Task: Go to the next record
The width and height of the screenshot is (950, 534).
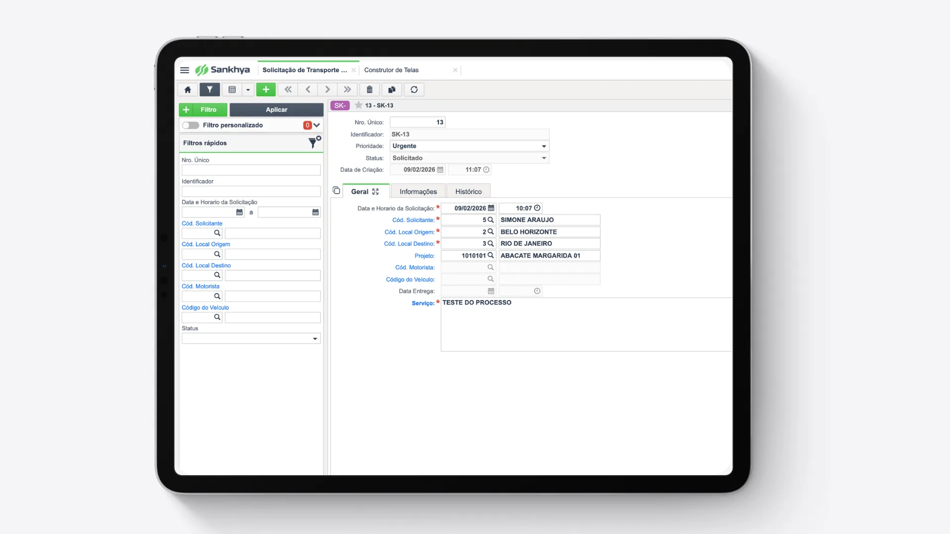Action: pos(327,89)
